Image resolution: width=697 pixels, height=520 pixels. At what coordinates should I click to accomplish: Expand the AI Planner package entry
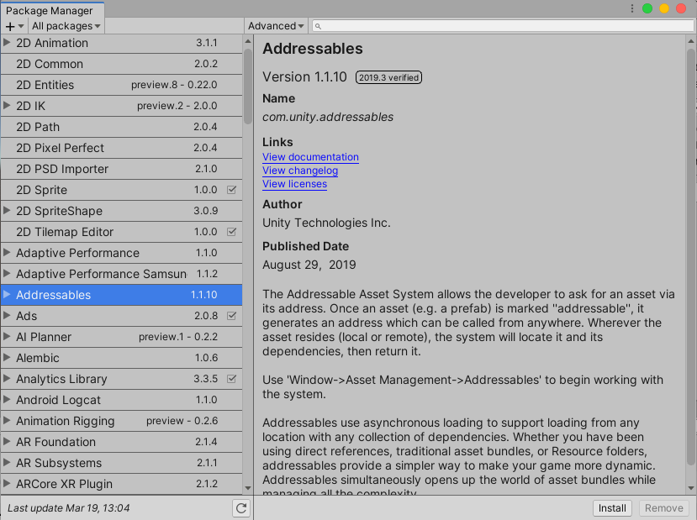tap(8, 337)
